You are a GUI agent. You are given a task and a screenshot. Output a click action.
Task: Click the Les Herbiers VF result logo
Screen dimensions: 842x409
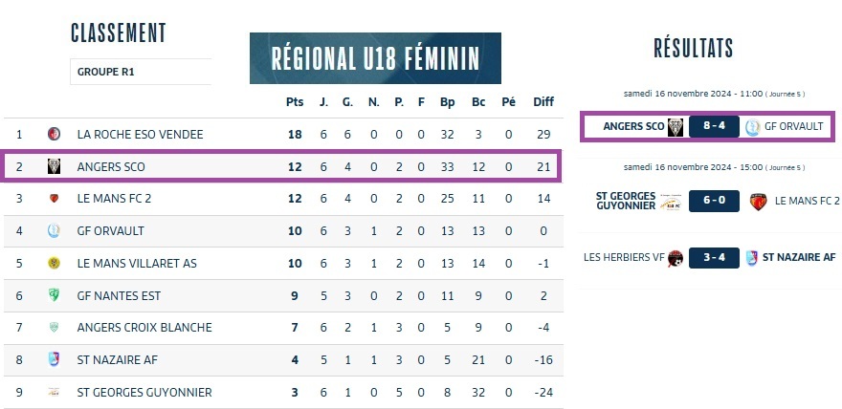676,257
